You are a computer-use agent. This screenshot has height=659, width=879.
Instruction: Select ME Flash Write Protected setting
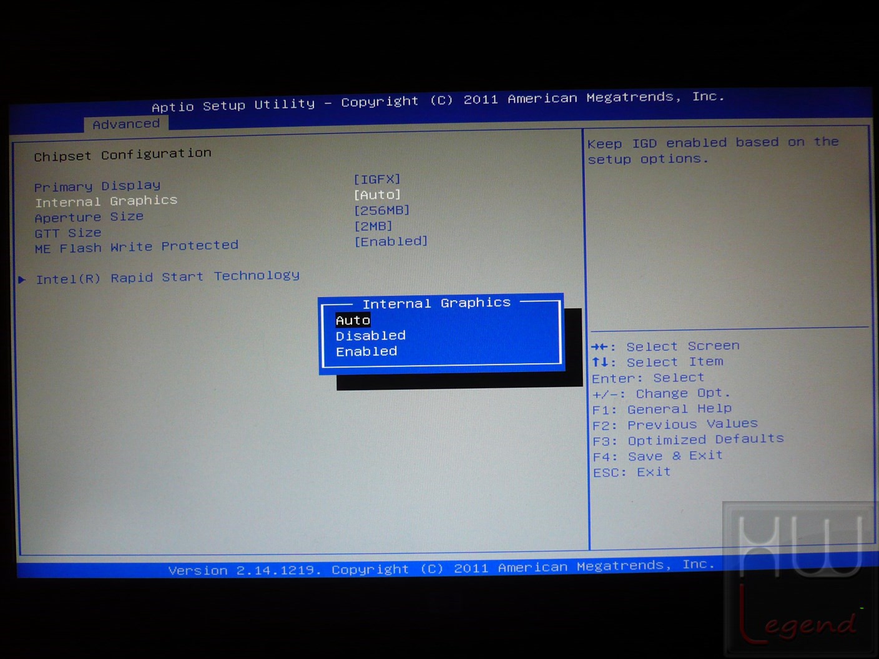pyautogui.click(x=137, y=247)
